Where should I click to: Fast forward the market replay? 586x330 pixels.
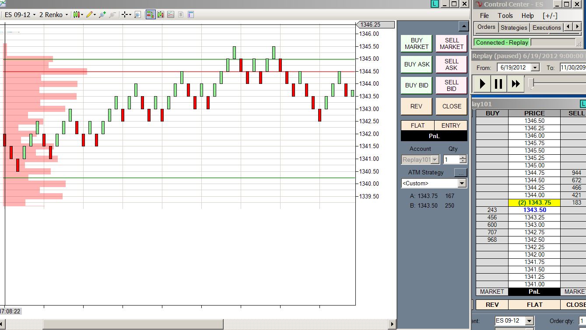[x=516, y=83]
